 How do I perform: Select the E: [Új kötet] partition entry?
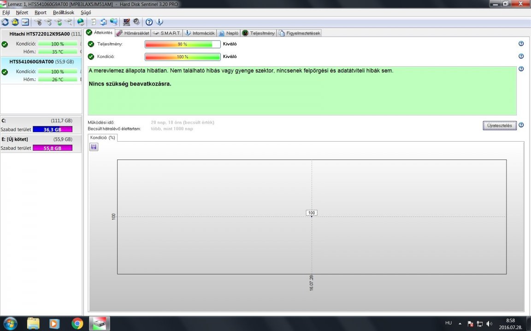pyautogui.click(x=41, y=143)
